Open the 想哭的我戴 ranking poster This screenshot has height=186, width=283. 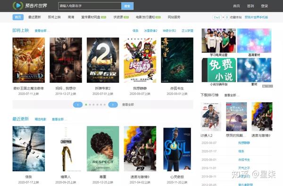[x=236, y=117]
